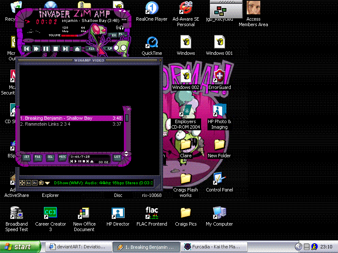
Task: Adjust the red VOLUME slider
Action: (x=69, y=35)
